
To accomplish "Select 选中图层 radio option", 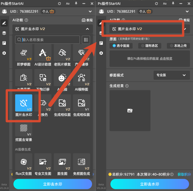I will pyautogui.click(x=121, y=46).
